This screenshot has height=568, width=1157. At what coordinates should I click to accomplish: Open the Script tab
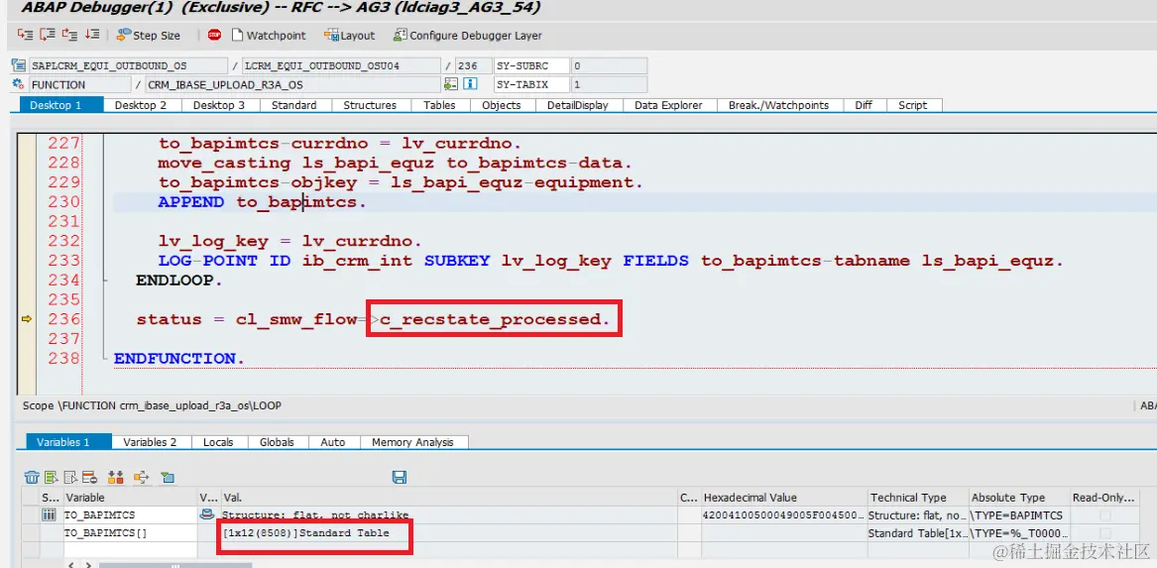[913, 105]
